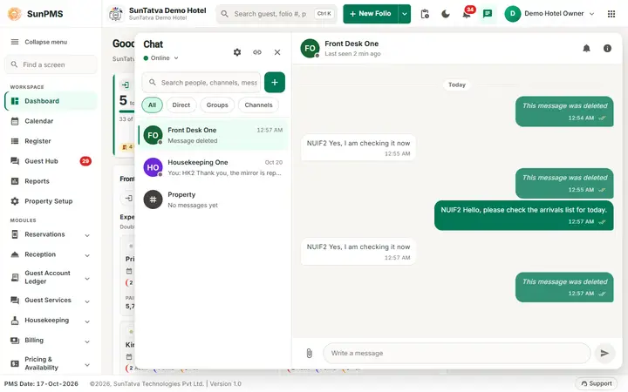Click the PMS Date 17-Oct-2026 text
This screenshot has height=392, width=628.
41,383
